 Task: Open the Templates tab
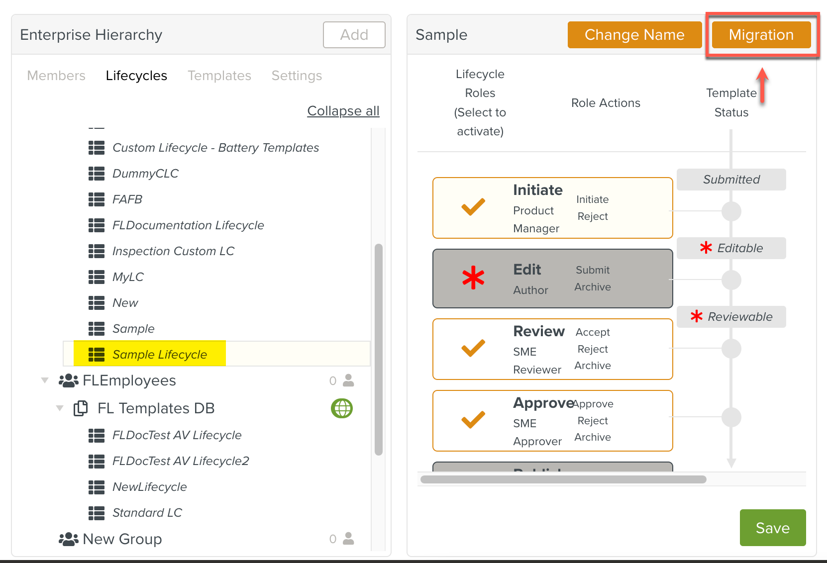[x=219, y=76]
